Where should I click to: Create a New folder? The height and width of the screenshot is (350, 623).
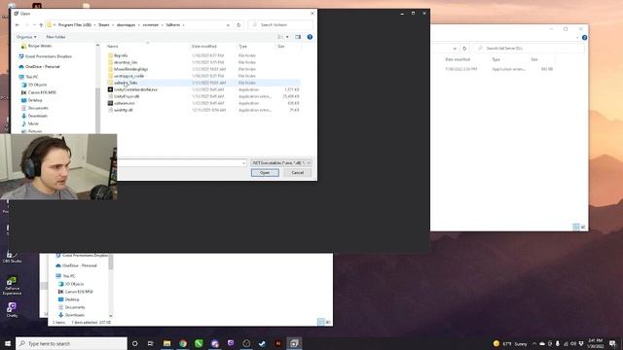55,37
